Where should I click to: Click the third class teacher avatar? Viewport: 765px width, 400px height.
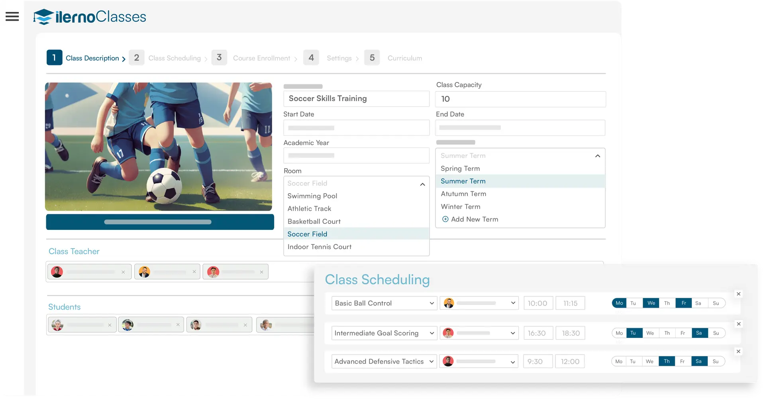click(x=213, y=272)
